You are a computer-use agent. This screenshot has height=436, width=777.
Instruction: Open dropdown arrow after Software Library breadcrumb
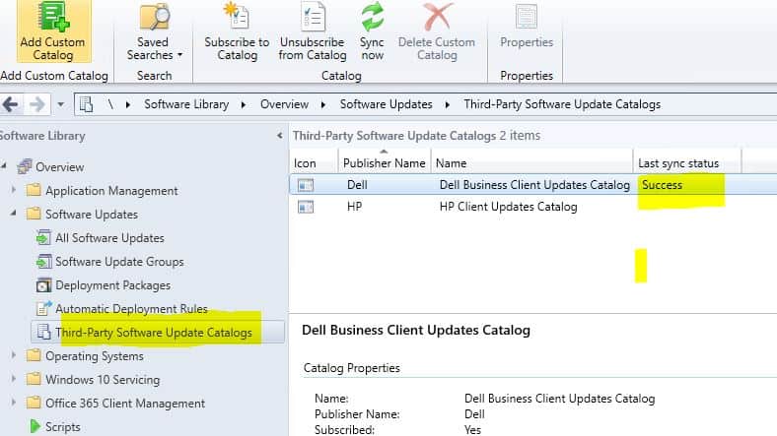coord(244,104)
